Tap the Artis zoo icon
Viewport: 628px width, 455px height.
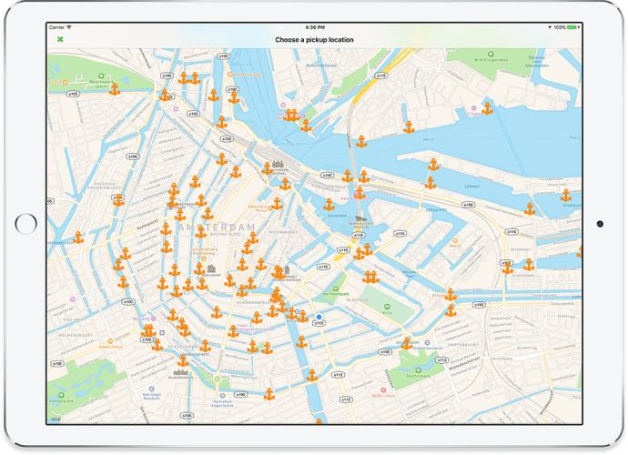[x=387, y=307]
